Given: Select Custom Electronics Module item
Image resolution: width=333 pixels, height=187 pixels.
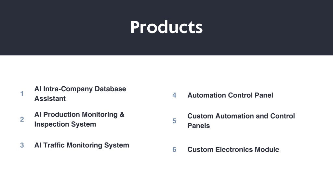Looking at the screenshot, I should [x=233, y=149].
